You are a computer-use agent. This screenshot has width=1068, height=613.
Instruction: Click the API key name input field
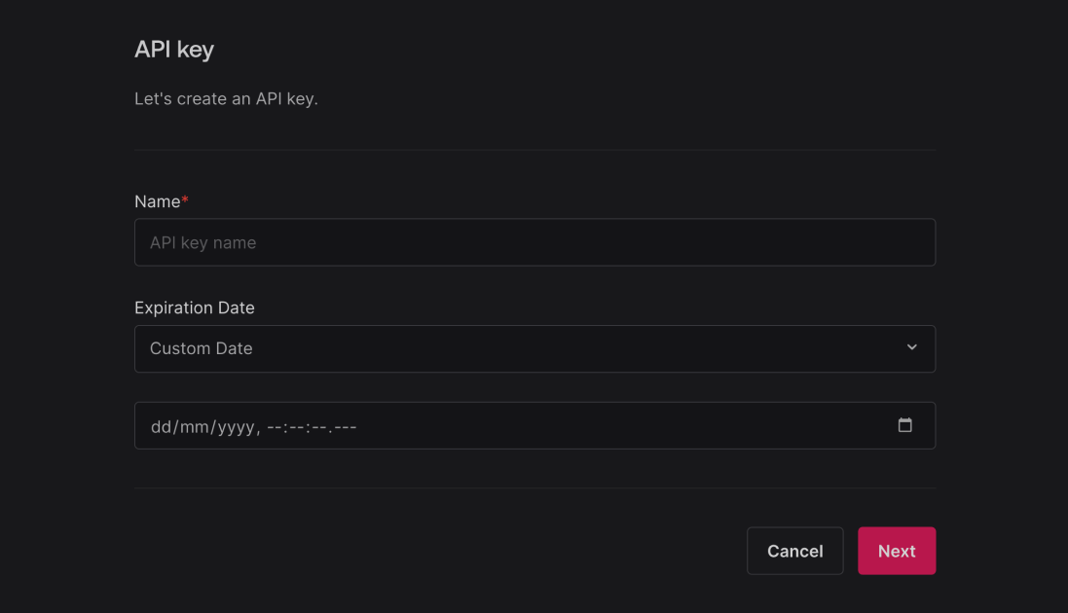(x=535, y=242)
